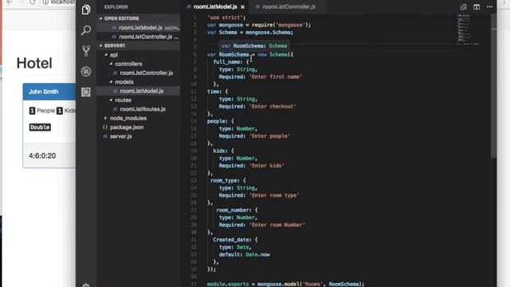The height and width of the screenshot is (287, 510).
Task: Click the kids key in schema
Action: pyautogui.click(x=220, y=151)
